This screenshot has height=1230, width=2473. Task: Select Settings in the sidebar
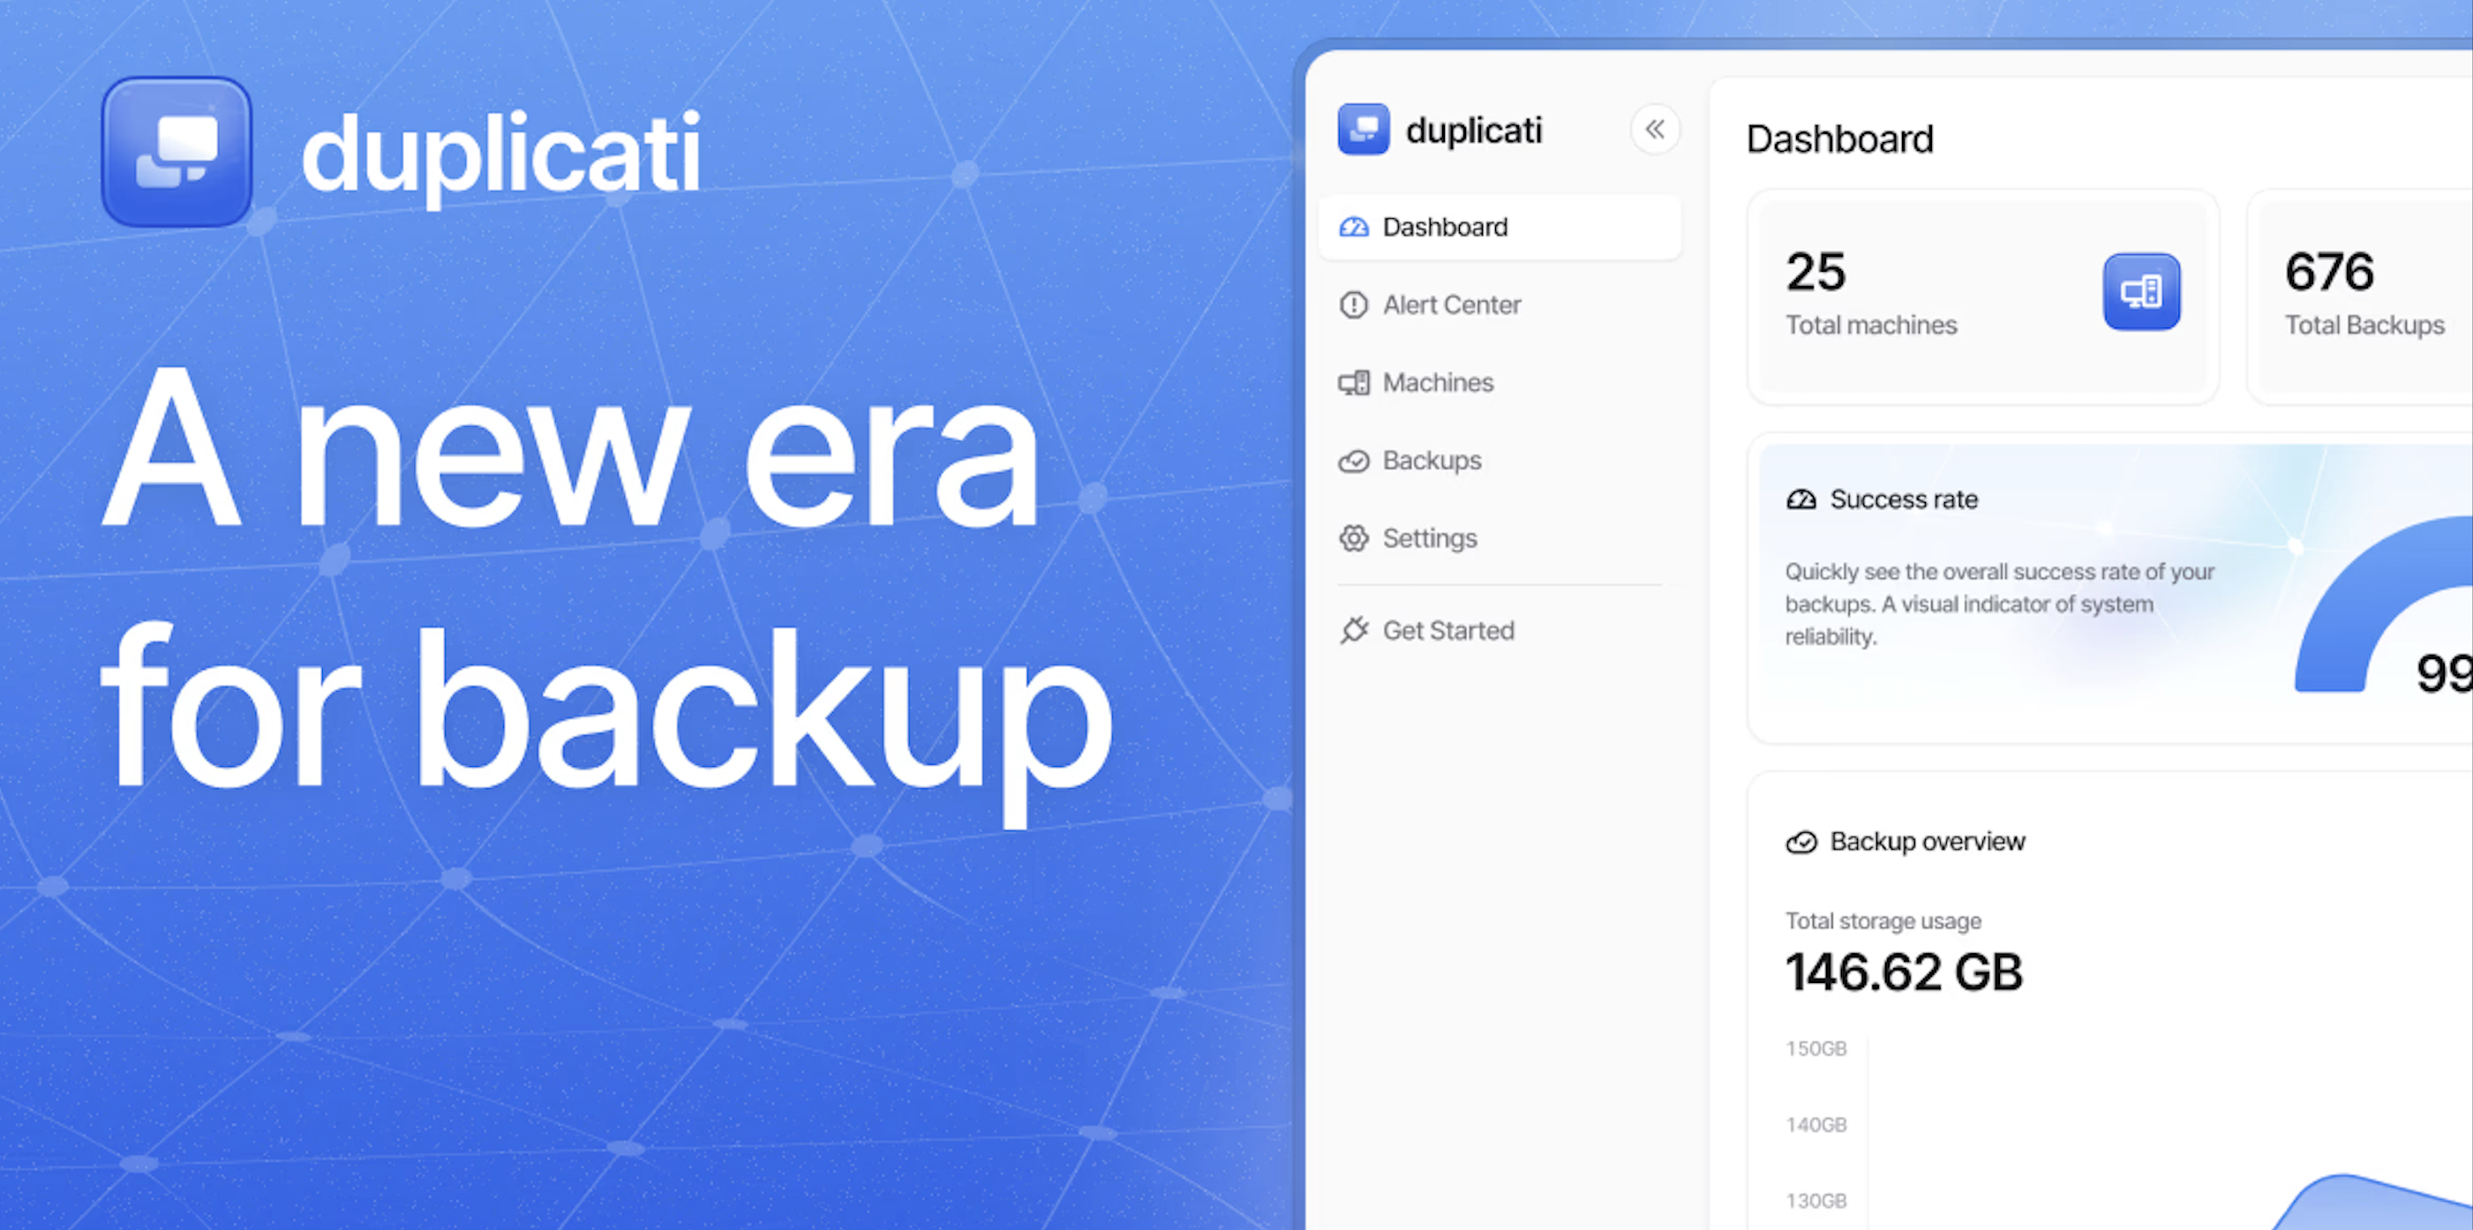[1430, 538]
